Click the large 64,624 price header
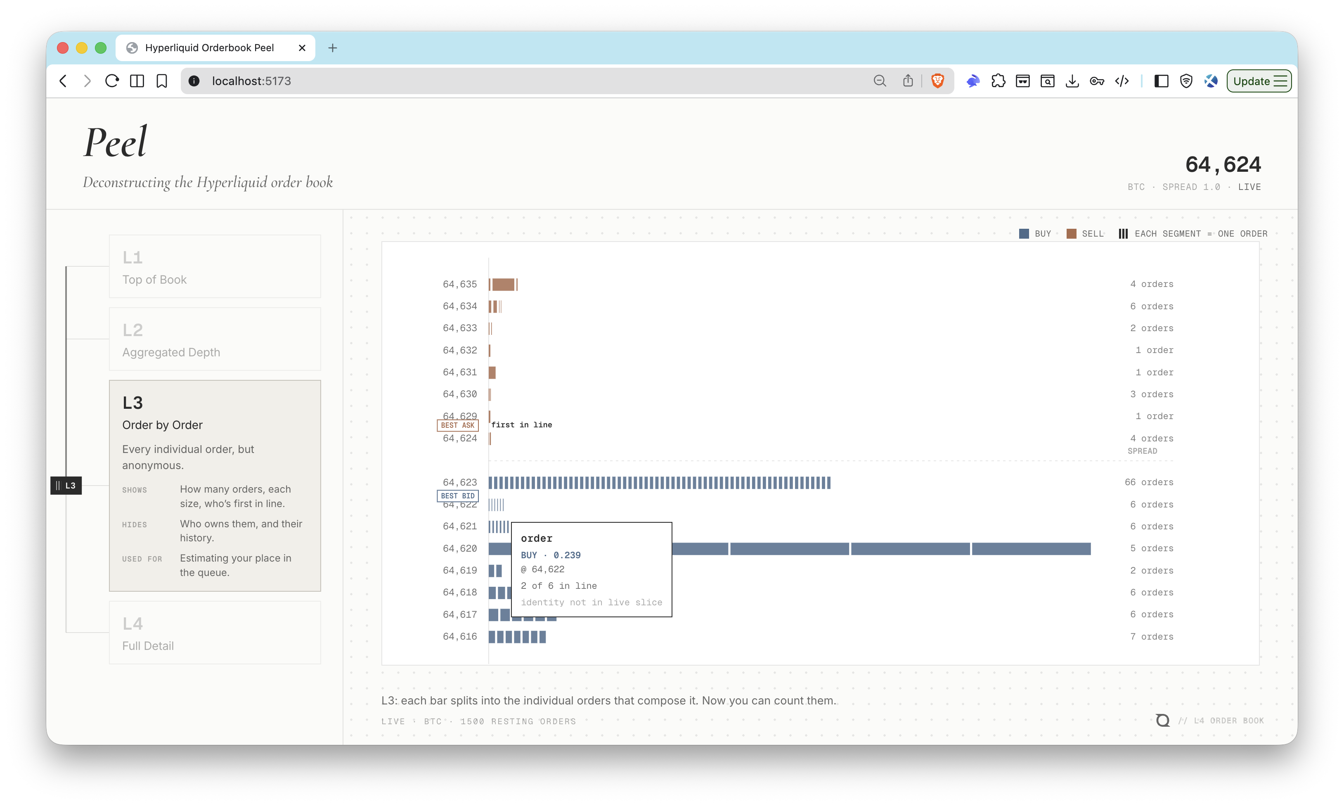 coord(1223,165)
